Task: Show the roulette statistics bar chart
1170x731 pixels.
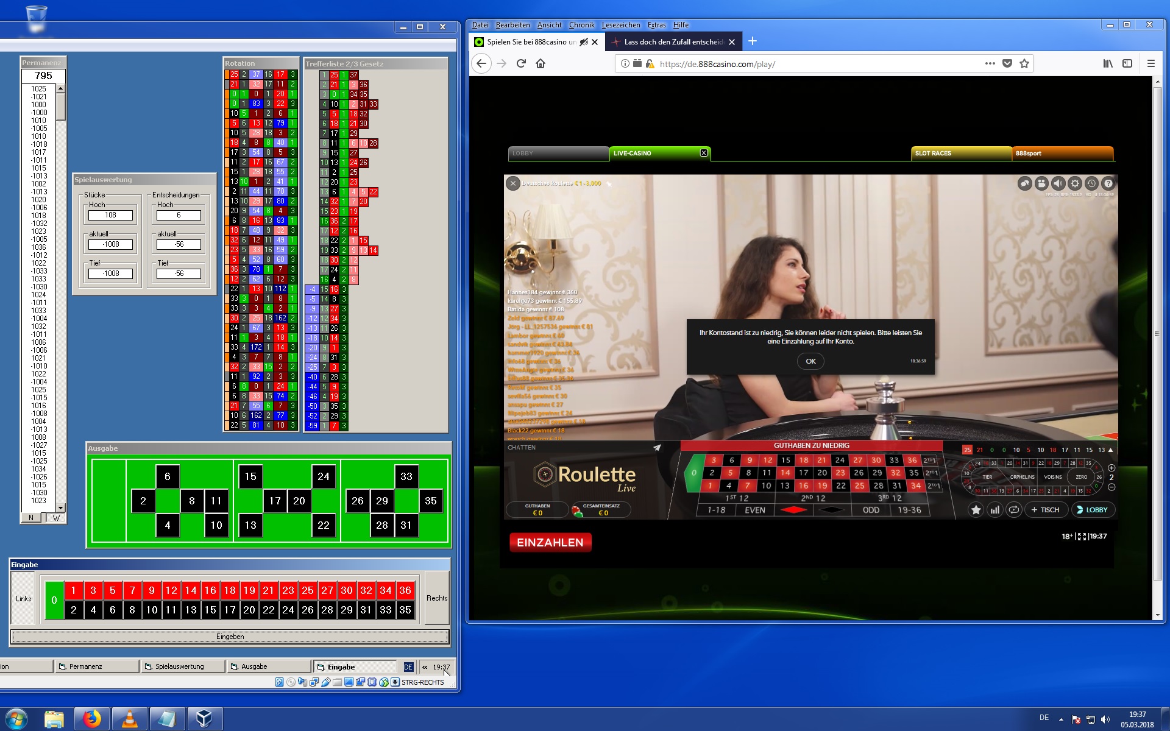Action: (994, 510)
